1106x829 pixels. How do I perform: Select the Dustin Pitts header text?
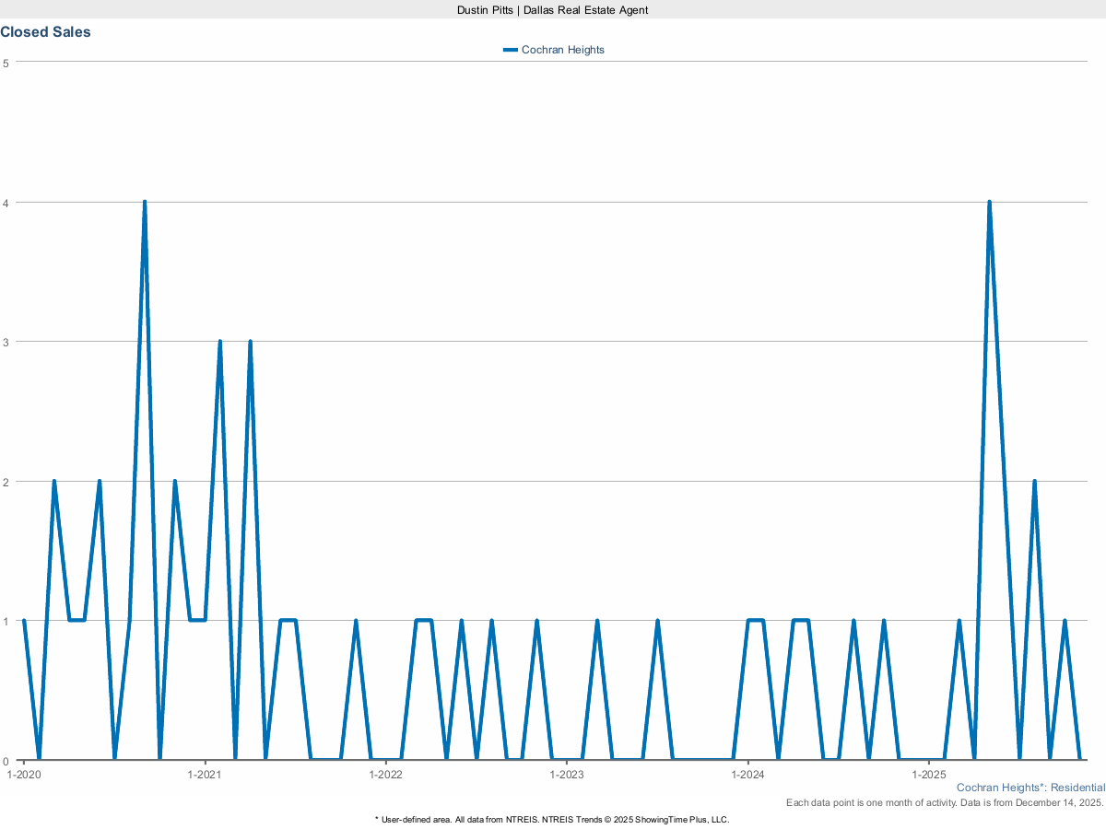553,9
